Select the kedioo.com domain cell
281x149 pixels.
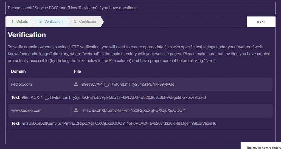[40, 84]
